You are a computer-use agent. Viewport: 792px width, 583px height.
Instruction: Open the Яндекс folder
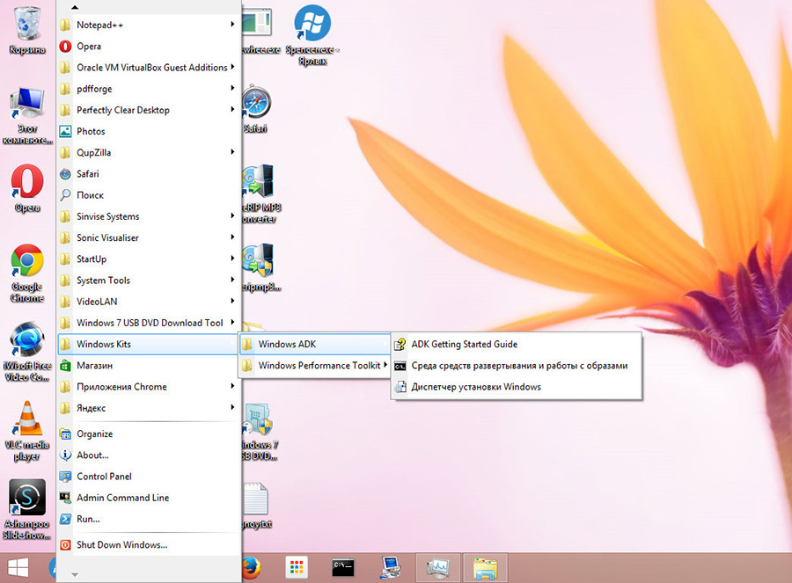[149, 408]
